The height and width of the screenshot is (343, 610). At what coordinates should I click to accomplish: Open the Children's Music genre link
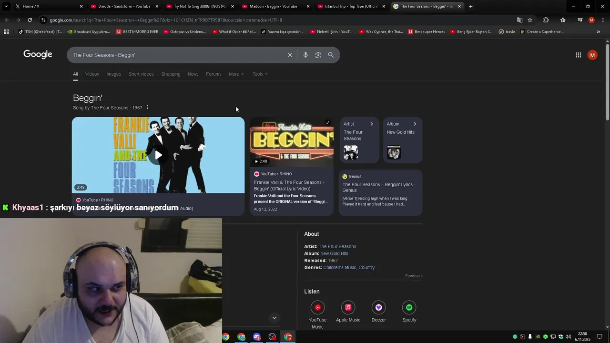[339, 267]
